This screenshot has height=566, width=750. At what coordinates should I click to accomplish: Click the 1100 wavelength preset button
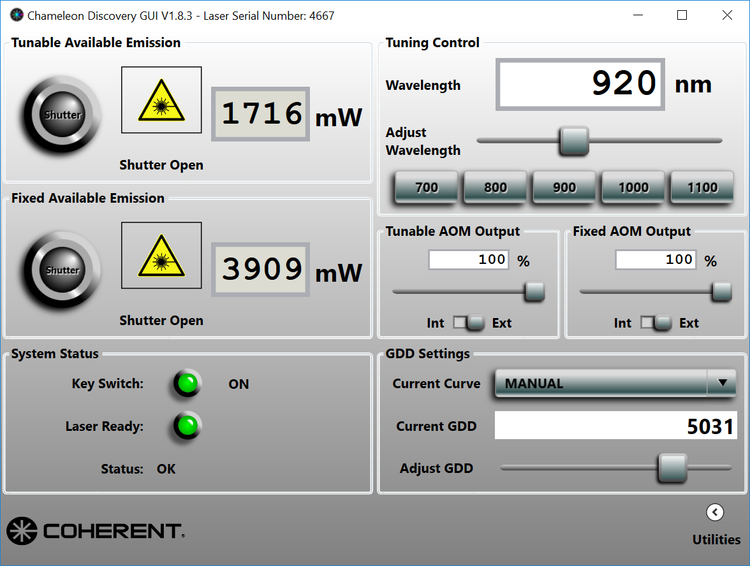coord(702,187)
